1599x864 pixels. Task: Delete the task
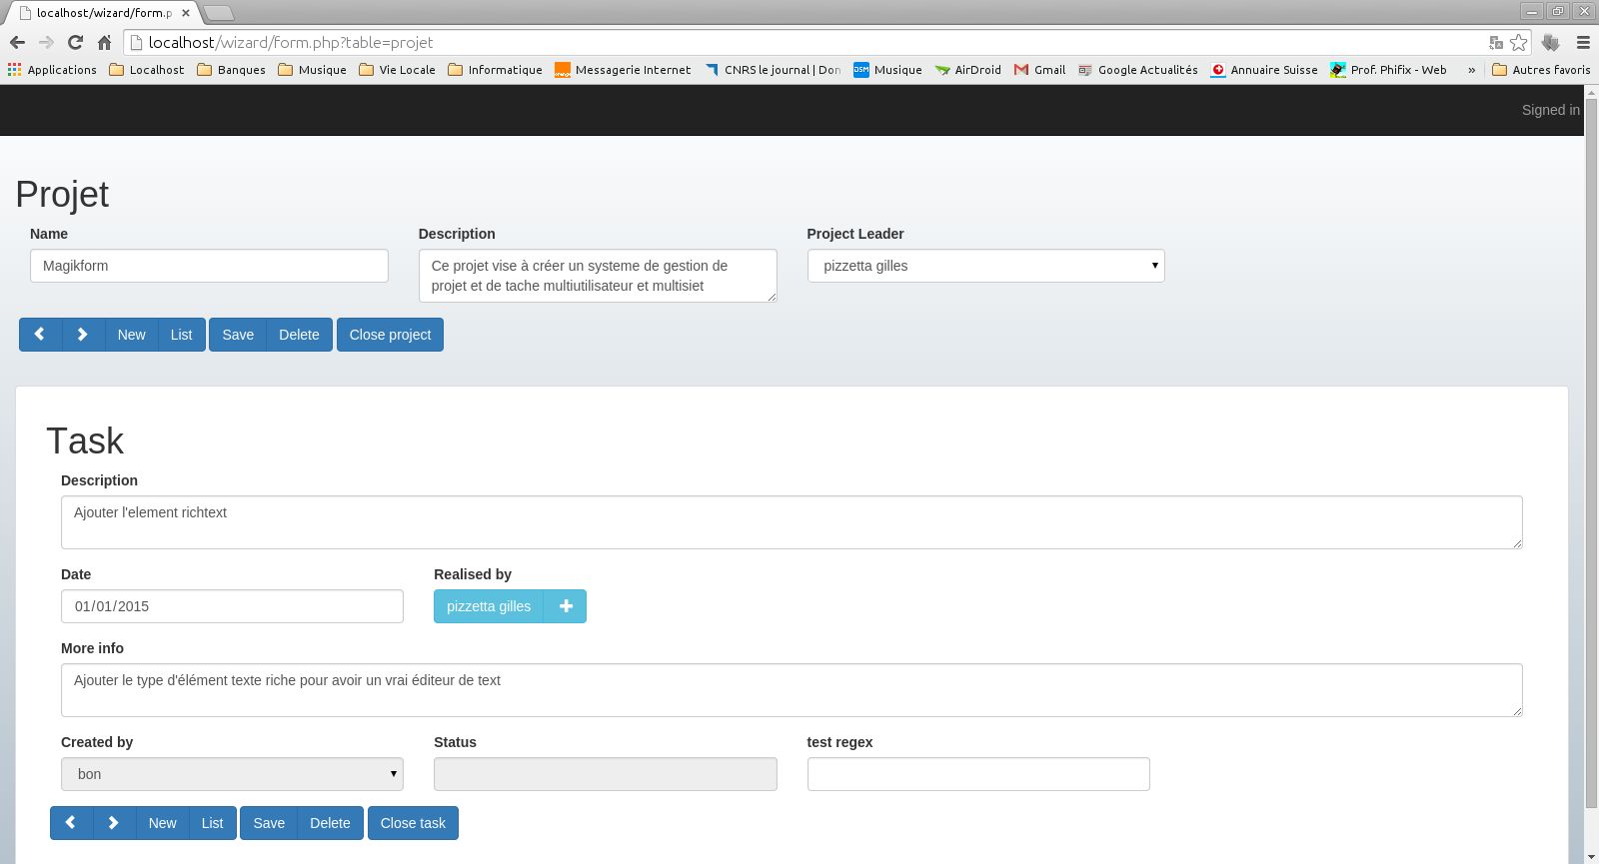pos(330,823)
